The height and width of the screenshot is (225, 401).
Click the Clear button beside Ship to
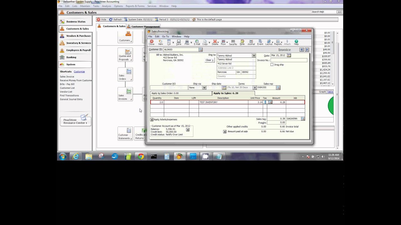(209, 60)
